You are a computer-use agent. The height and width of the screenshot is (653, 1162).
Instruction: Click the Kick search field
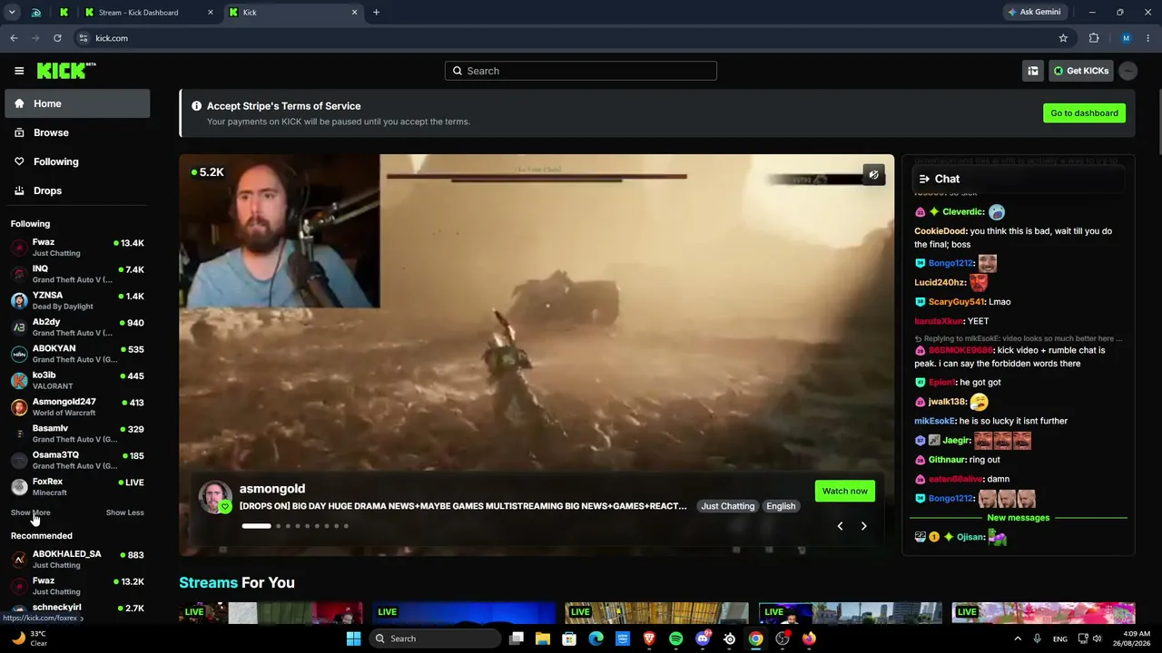(581, 71)
